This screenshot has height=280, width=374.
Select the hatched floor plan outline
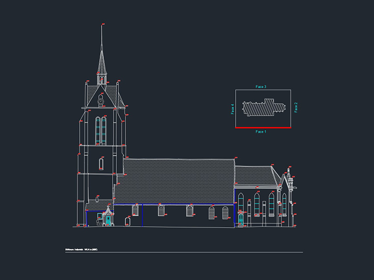click(x=263, y=107)
